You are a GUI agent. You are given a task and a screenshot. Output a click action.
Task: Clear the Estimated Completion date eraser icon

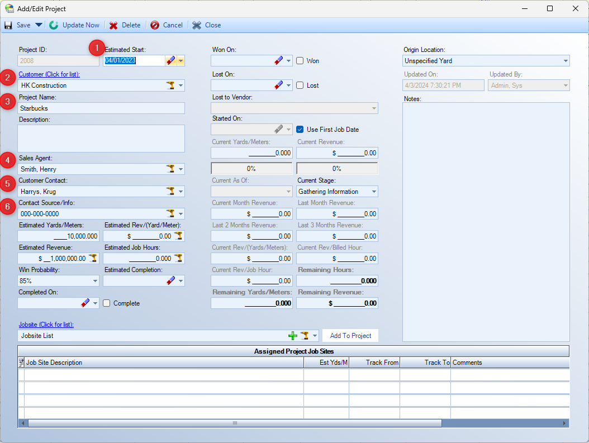(x=170, y=280)
